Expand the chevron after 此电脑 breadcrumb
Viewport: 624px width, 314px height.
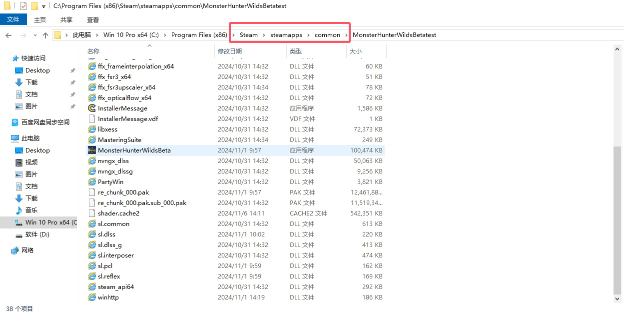(x=97, y=35)
